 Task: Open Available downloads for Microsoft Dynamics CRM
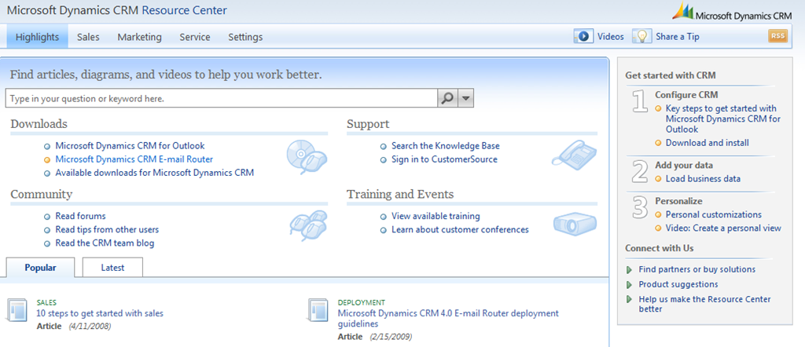click(155, 173)
